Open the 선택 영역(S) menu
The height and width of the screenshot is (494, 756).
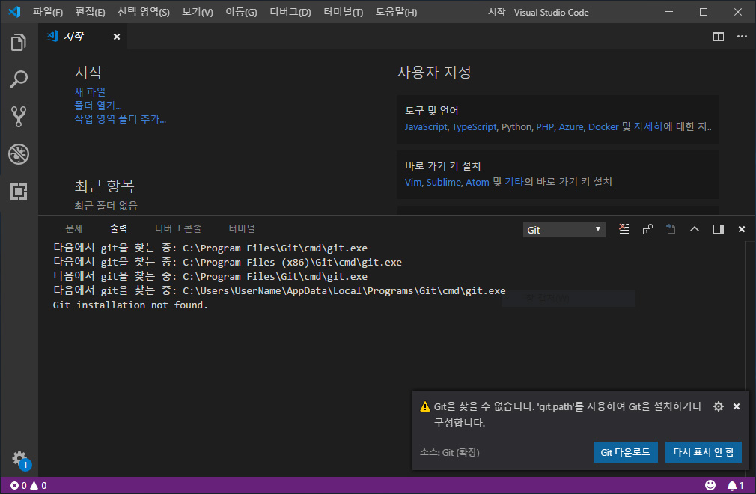143,12
